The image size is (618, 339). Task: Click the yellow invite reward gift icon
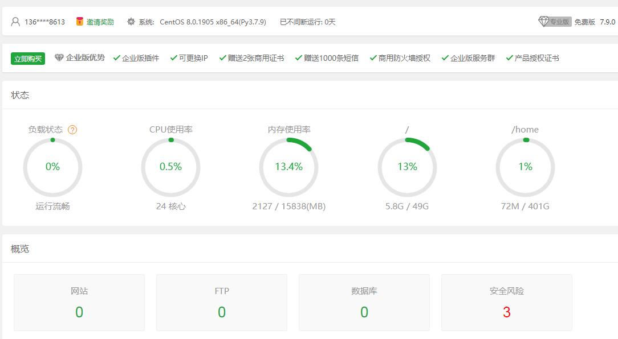click(x=80, y=22)
